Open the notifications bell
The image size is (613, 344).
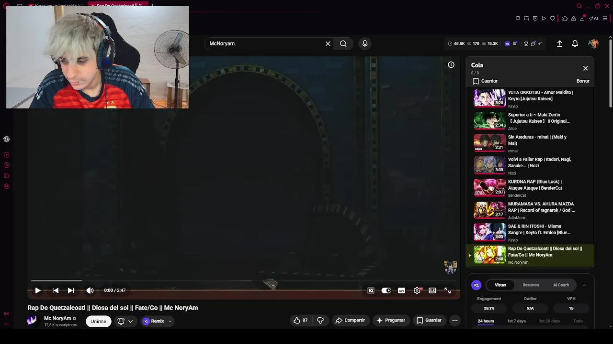[575, 43]
